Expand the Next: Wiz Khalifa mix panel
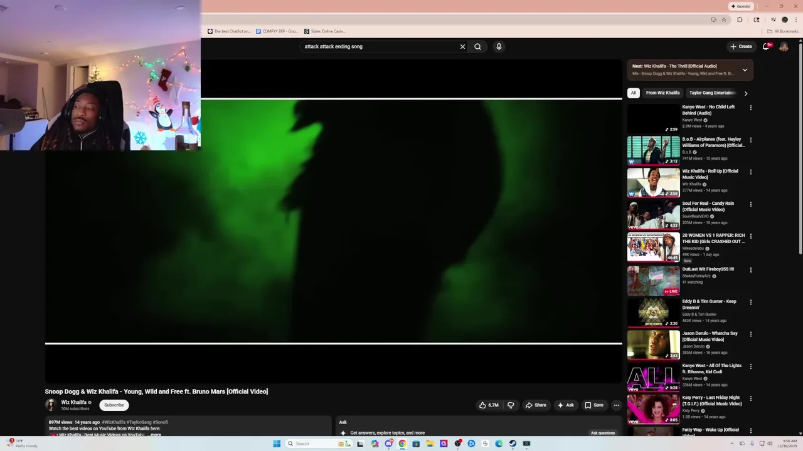This screenshot has height=451, width=803. (745, 70)
